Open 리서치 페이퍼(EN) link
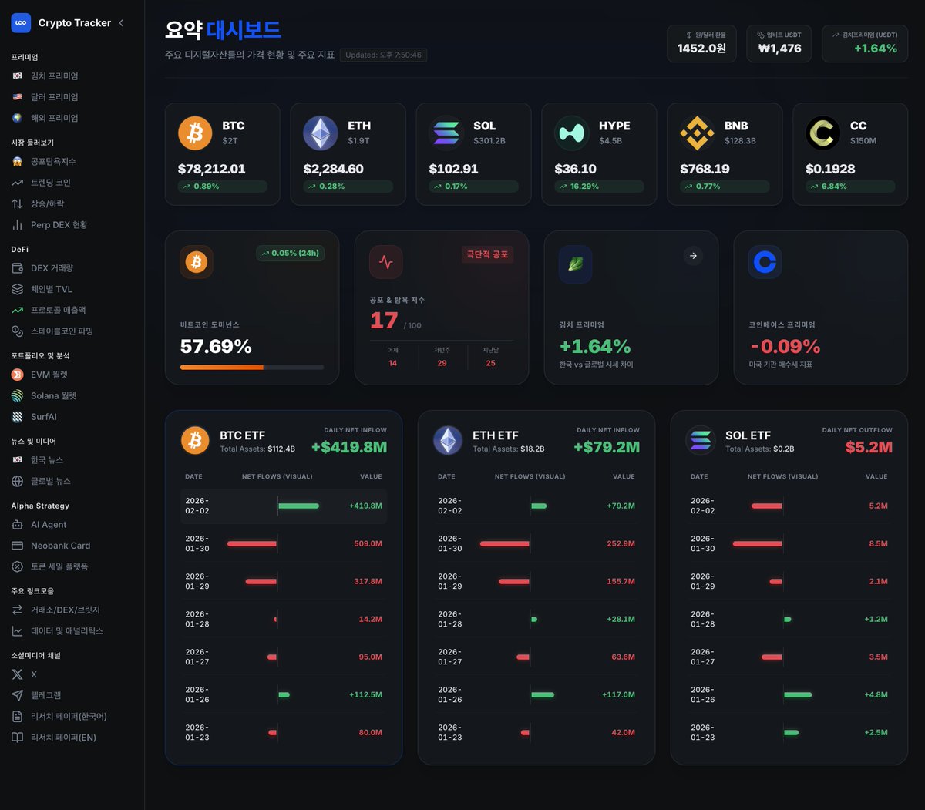This screenshot has width=925, height=810. click(x=54, y=738)
